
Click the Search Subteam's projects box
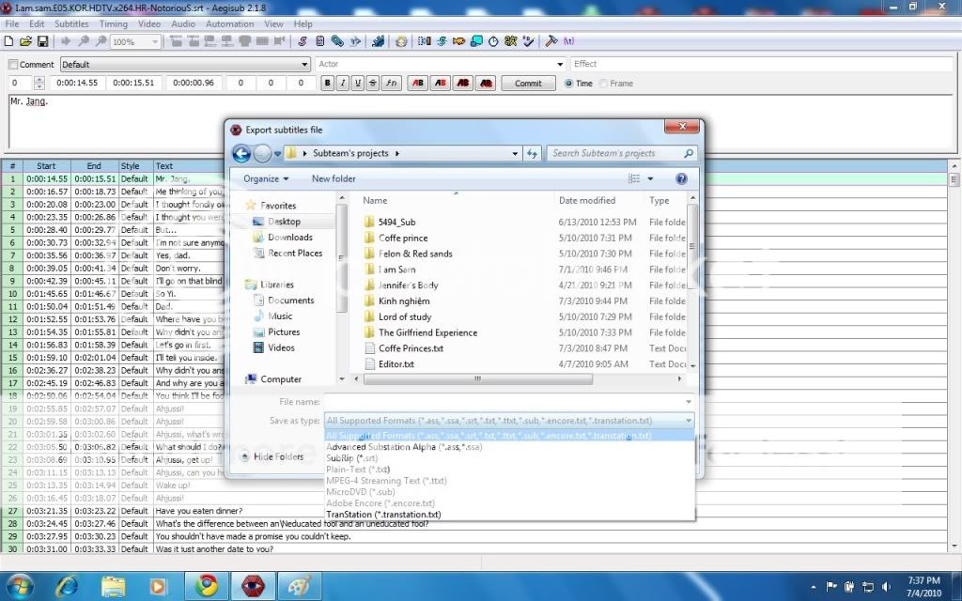tap(622, 153)
